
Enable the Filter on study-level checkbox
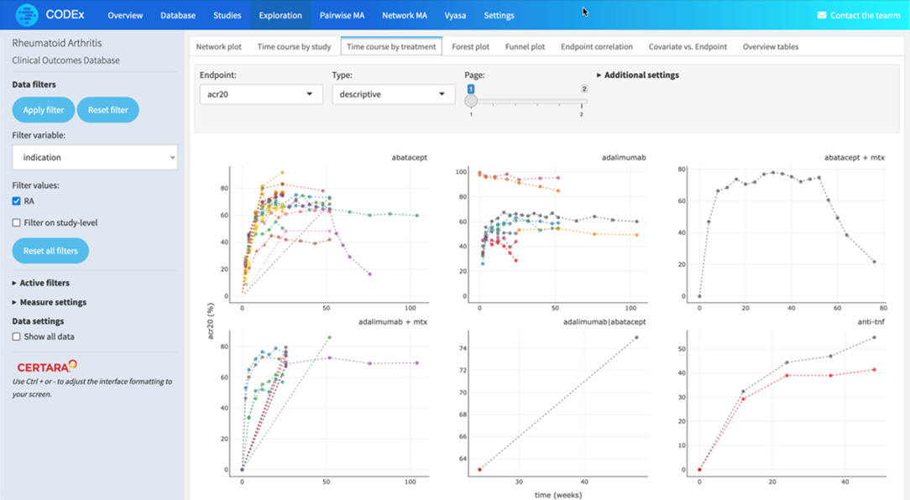[16, 222]
